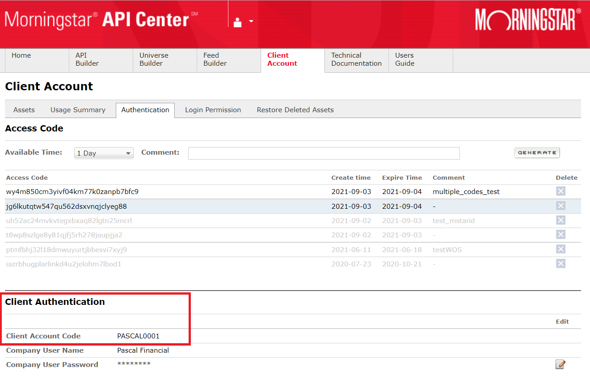Click the Comment input field

click(324, 153)
